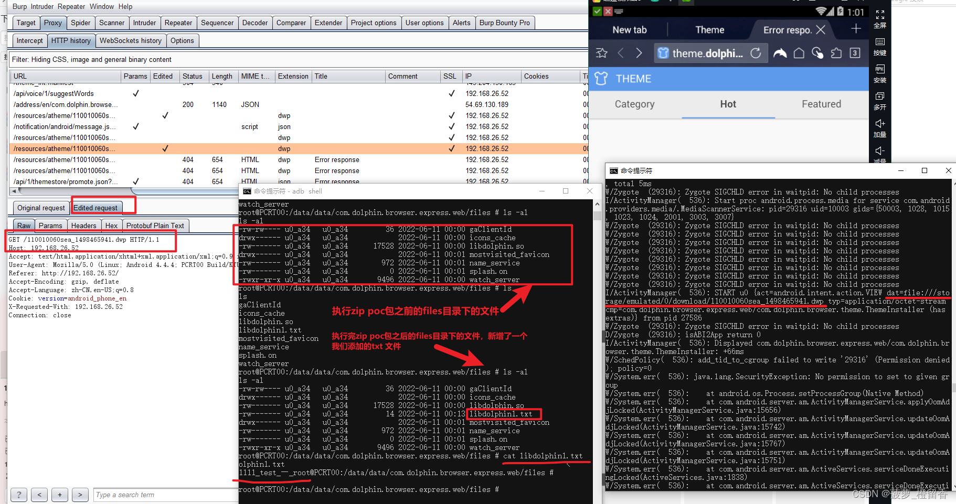Open the Dolphin logo menu
Screen dimensions: 956x504
780,53
